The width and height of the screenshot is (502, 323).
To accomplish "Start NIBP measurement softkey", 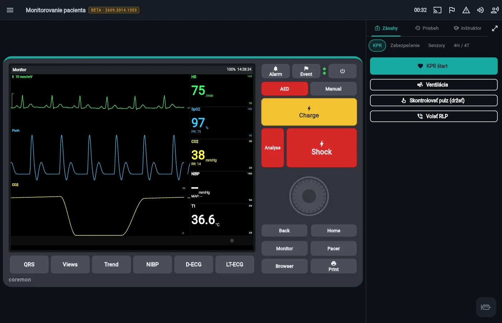I will pyautogui.click(x=152, y=265).
